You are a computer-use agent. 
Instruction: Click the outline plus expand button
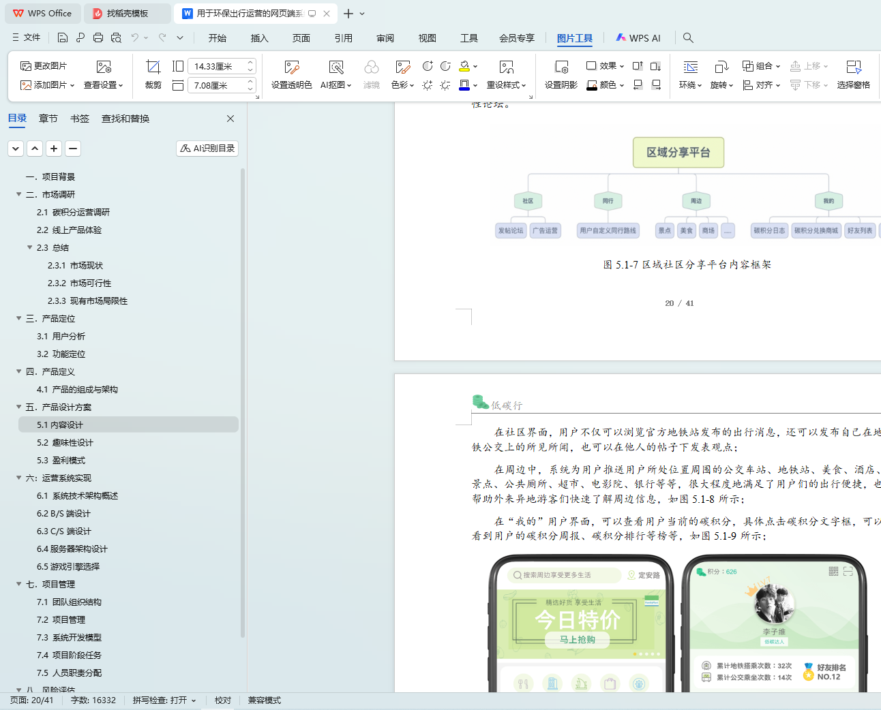(54, 149)
